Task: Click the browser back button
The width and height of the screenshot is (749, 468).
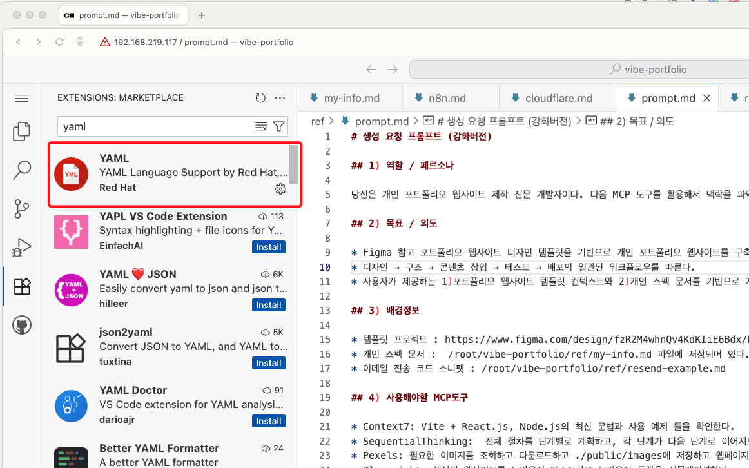Action: pyautogui.click(x=18, y=42)
